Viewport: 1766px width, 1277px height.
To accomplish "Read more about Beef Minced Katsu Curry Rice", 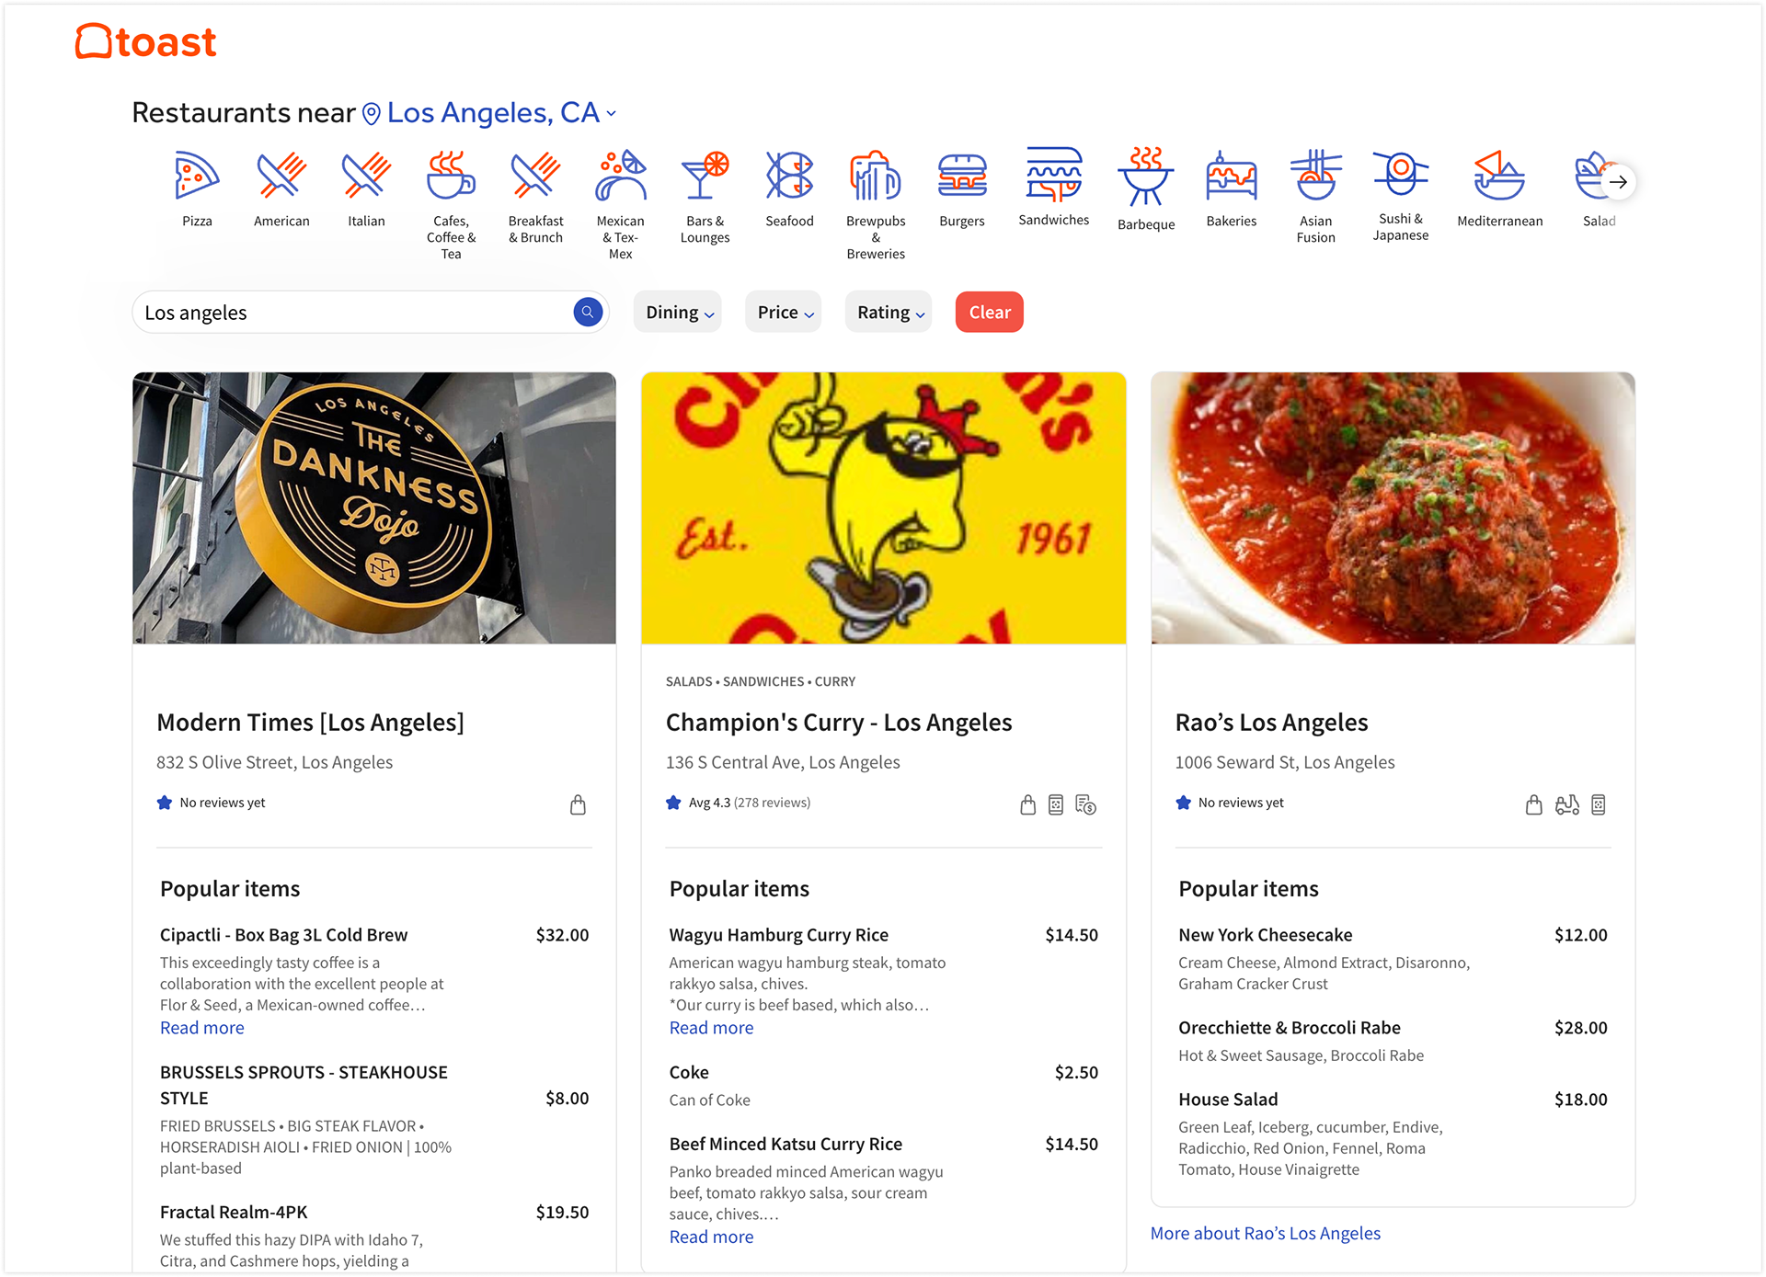I will (711, 1237).
